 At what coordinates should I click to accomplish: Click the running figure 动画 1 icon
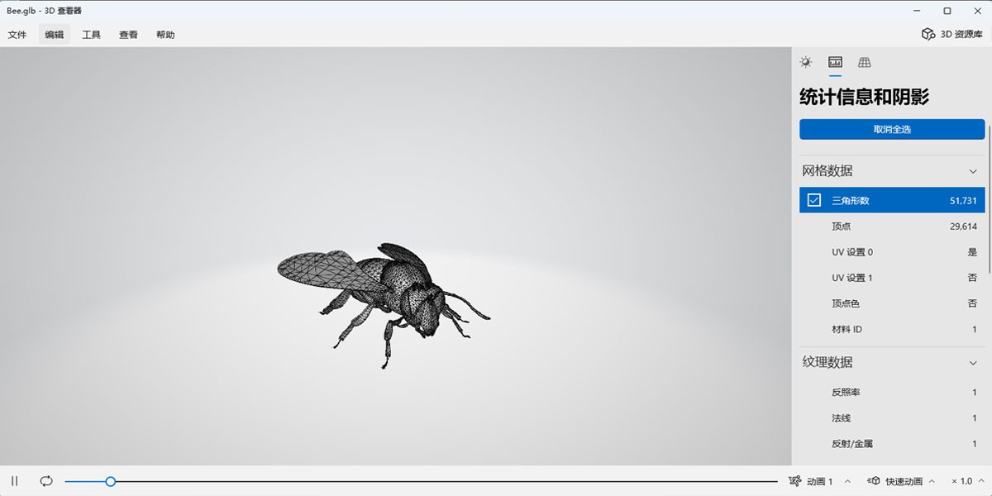point(795,481)
